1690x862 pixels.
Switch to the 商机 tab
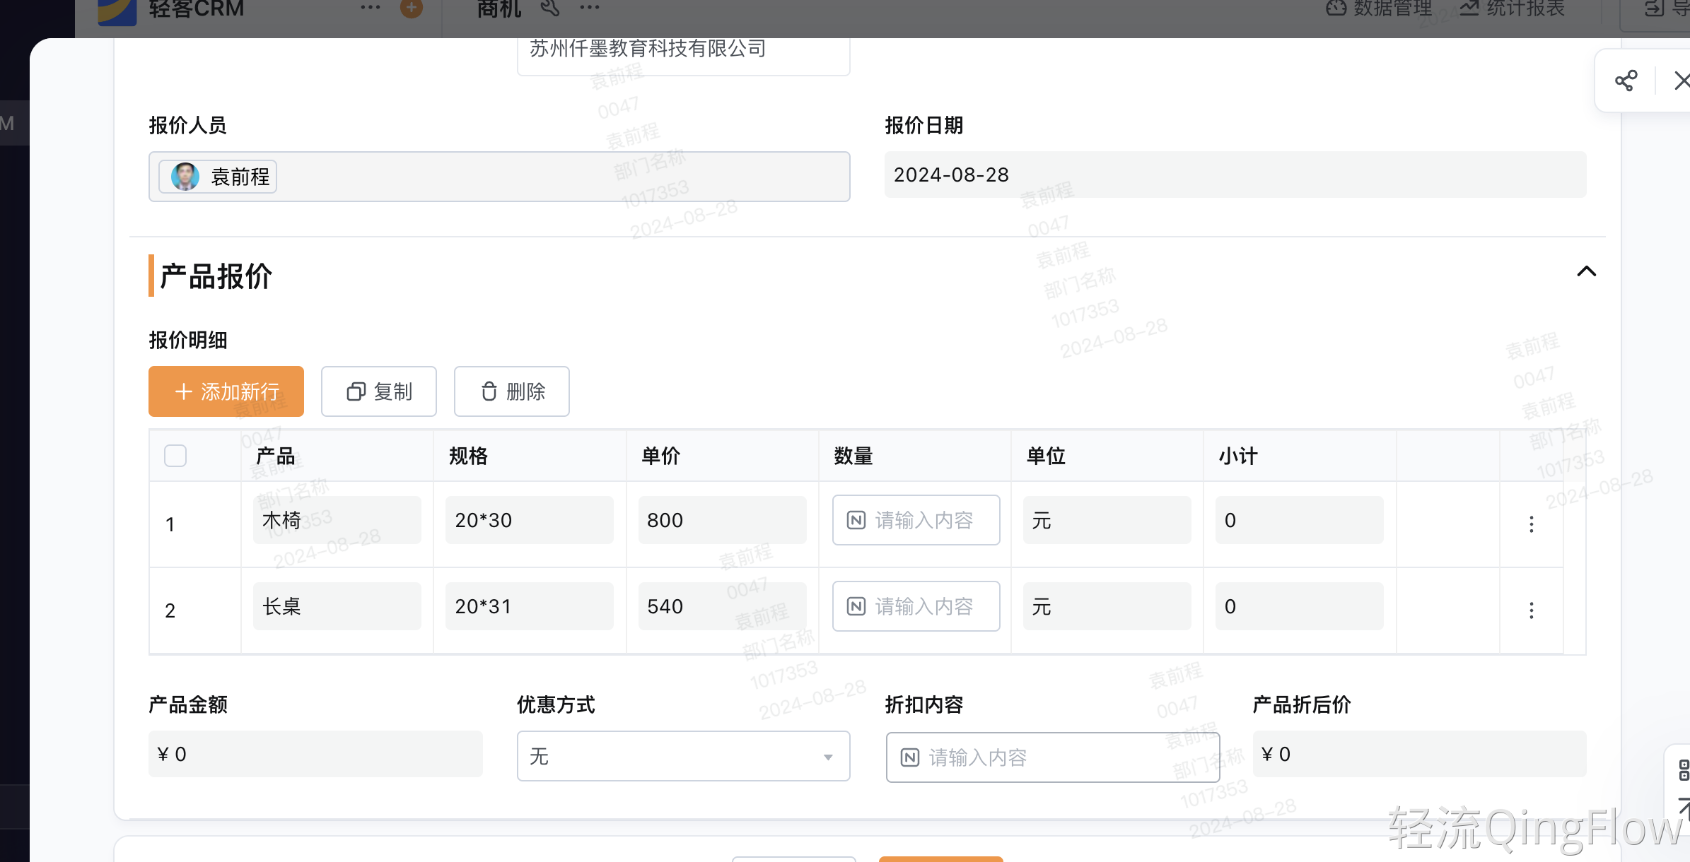point(499,8)
